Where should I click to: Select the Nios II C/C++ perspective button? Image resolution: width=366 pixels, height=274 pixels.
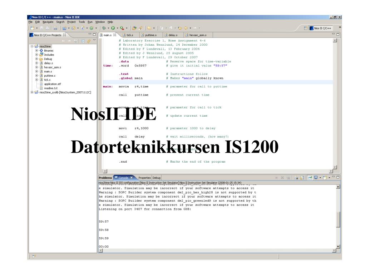click(x=320, y=28)
